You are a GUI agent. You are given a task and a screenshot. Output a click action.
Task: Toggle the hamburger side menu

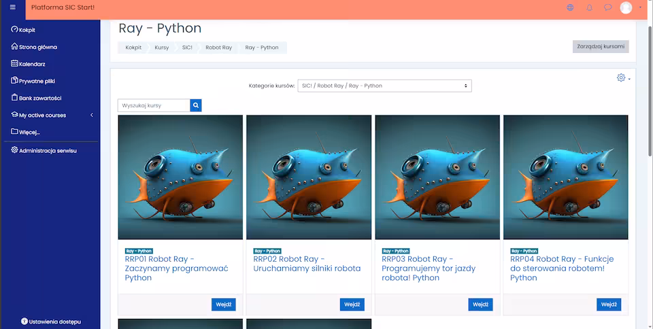coord(12,7)
